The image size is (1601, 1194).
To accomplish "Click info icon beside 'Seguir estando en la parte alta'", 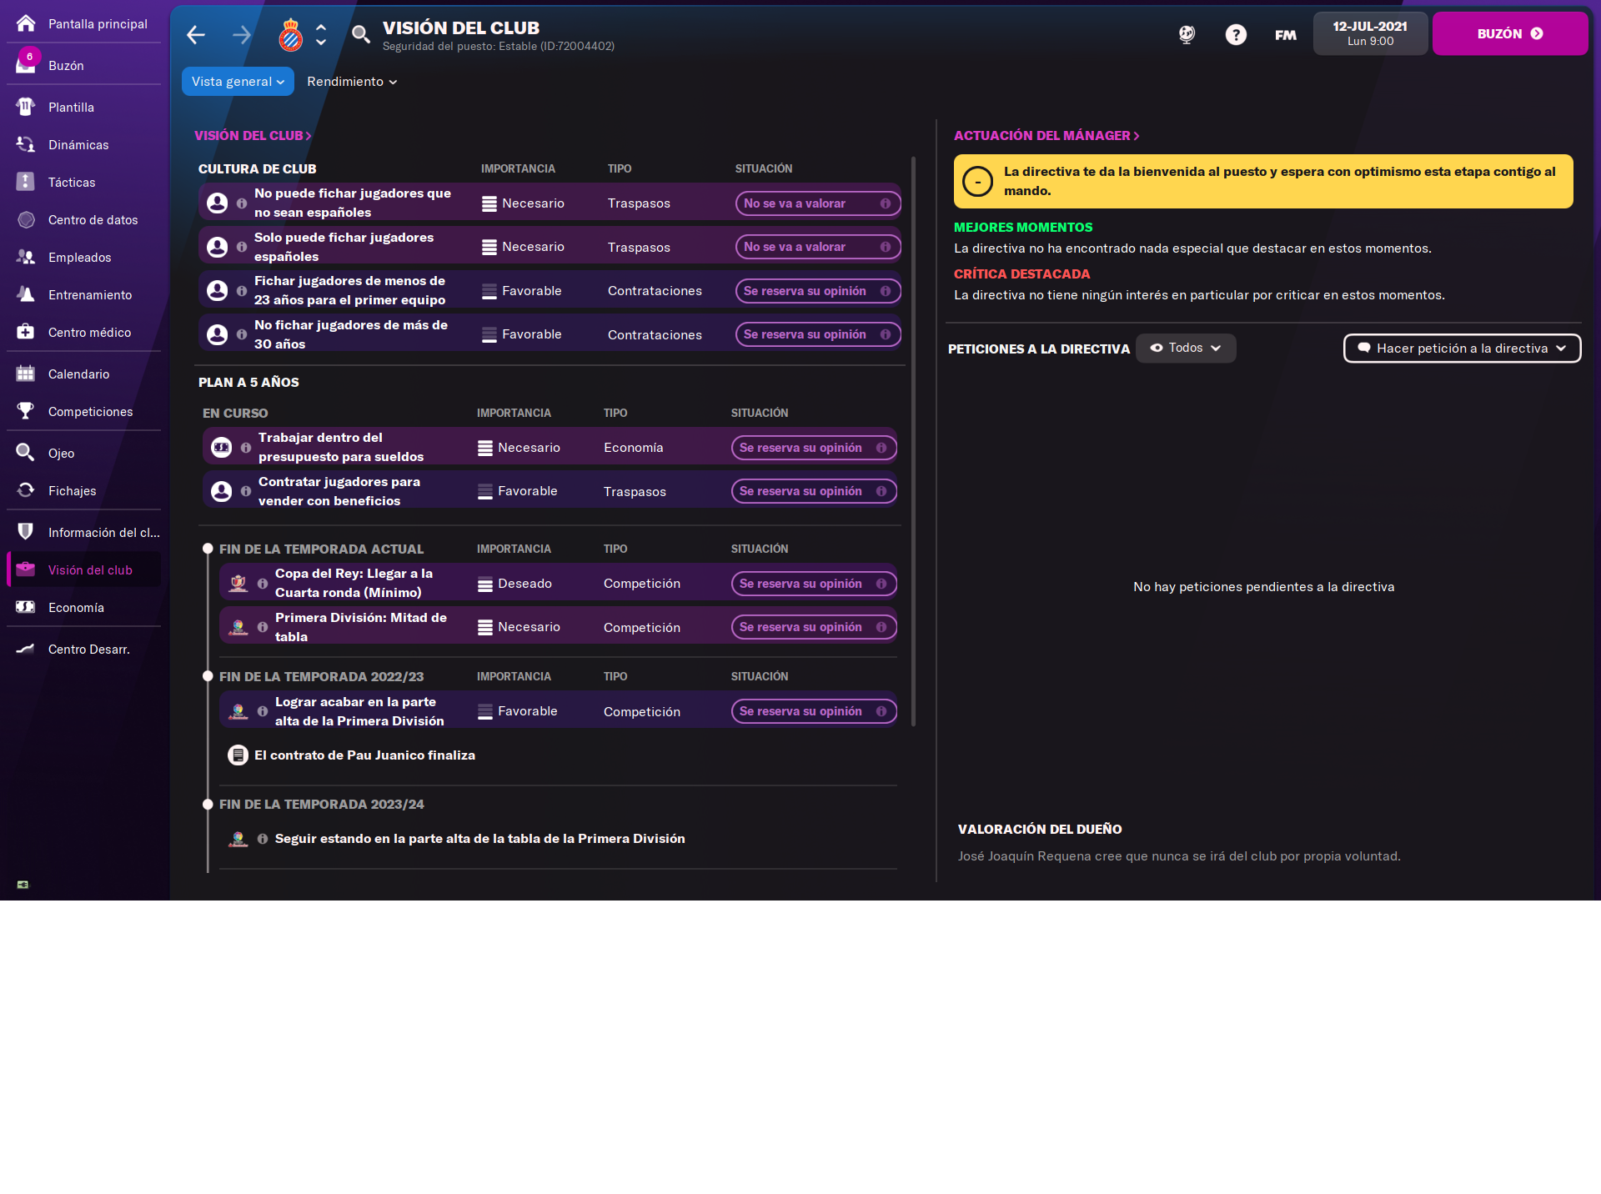I will pyautogui.click(x=263, y=839).
